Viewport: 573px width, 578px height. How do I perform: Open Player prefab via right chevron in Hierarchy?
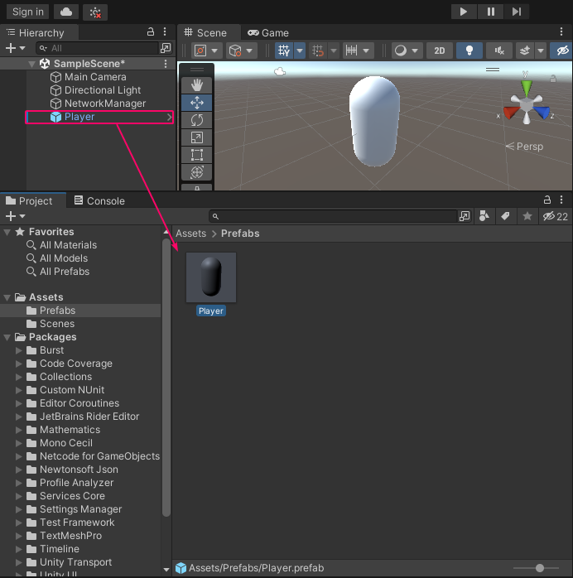click(169, 118)
